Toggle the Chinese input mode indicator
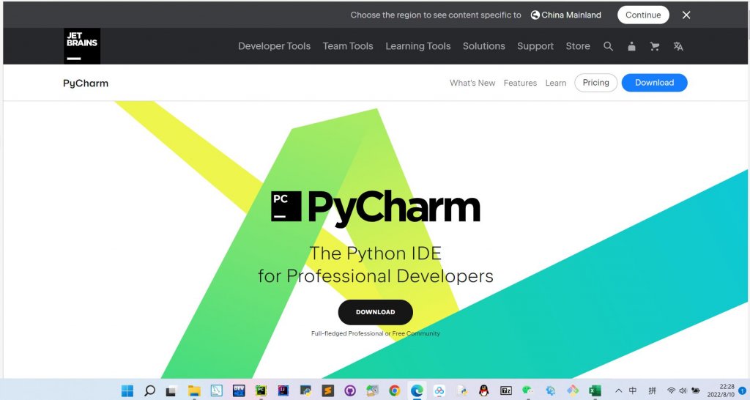The height and width of the screenshot is (400, 750). (632, 390)
